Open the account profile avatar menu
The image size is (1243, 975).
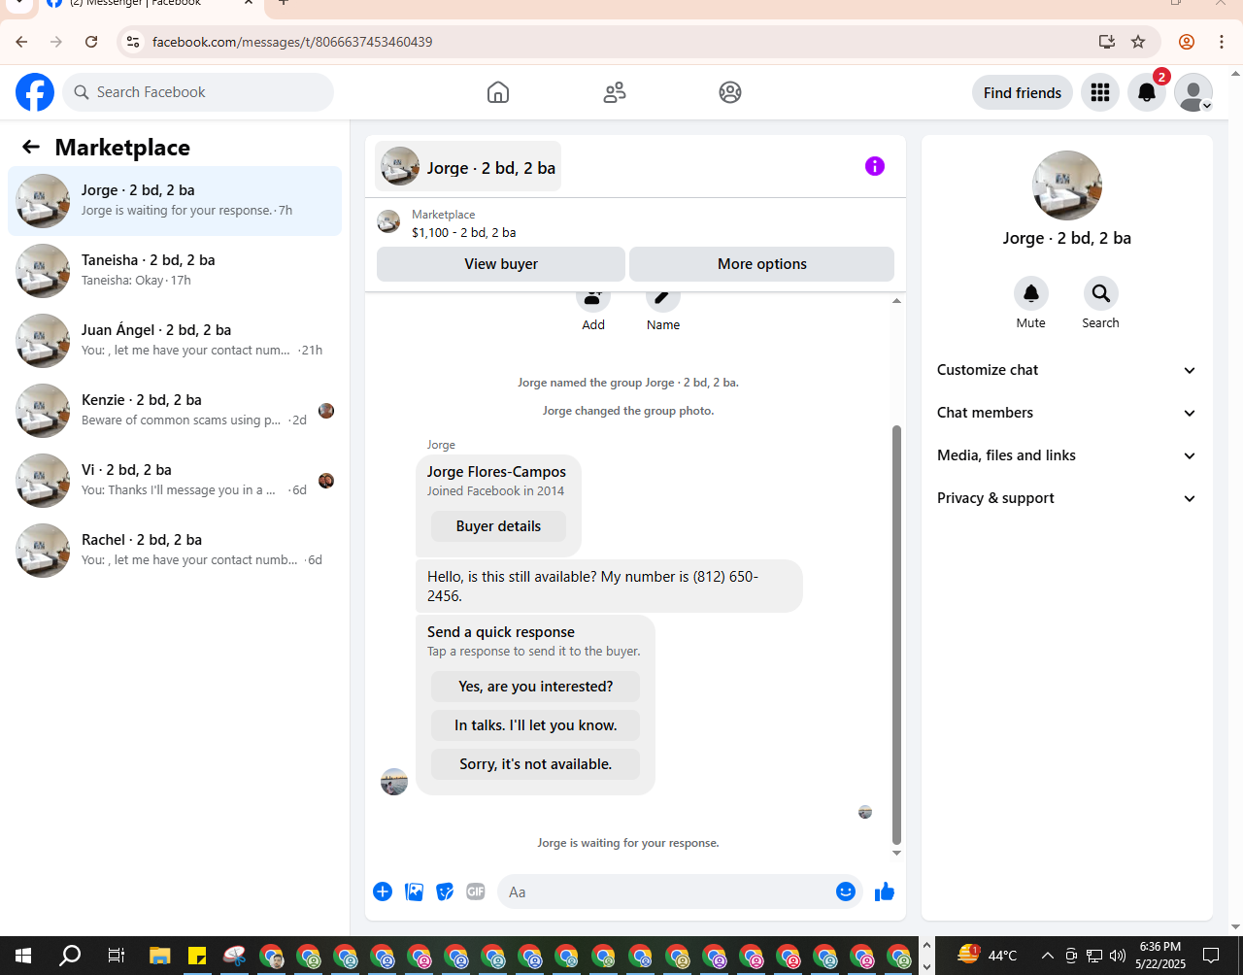[1193, 92]
